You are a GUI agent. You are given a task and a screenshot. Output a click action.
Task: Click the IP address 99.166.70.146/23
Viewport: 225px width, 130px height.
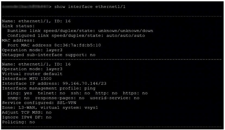click(x=84, y=84)
